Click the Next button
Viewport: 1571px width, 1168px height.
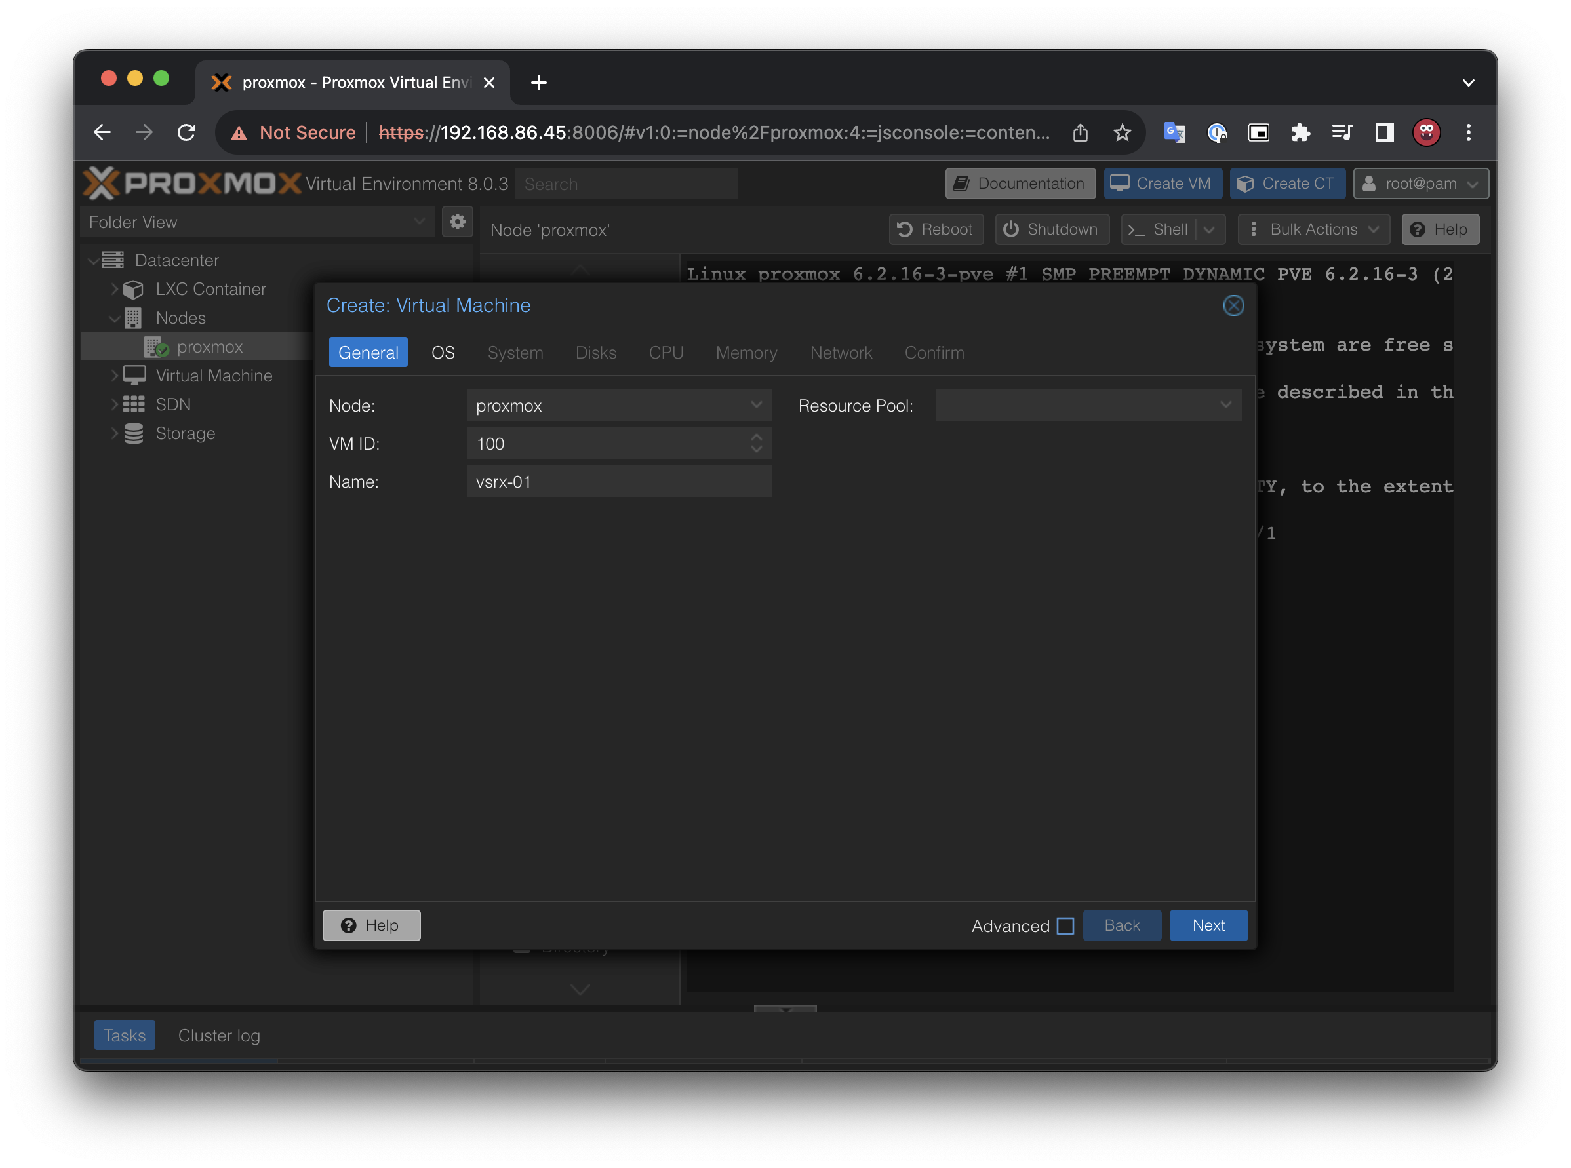point(1208,925)
